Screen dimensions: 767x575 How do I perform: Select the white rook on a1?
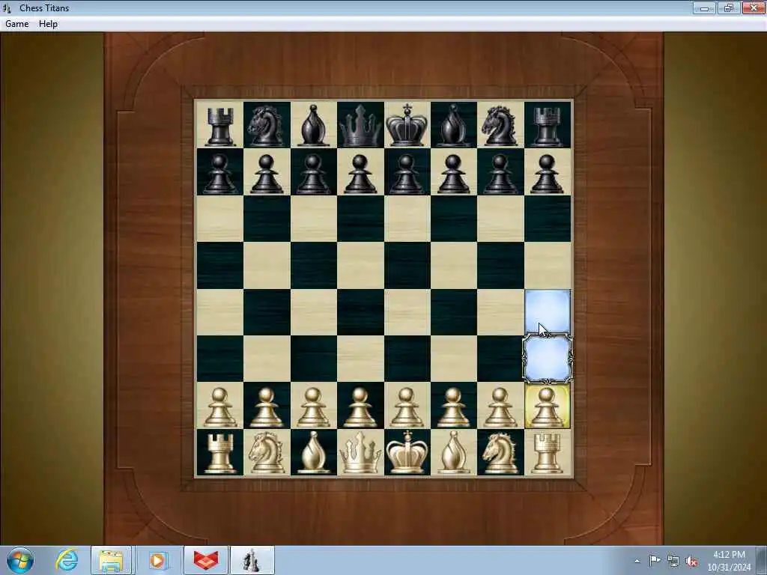click(x=219, y=453)
